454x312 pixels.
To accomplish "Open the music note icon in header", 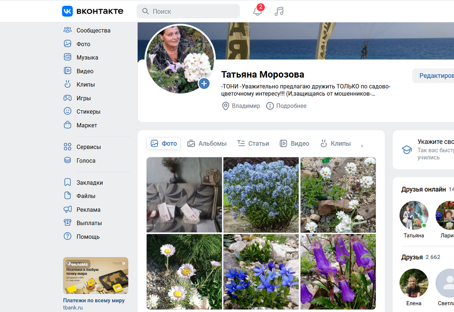I will tap(279, 11).
